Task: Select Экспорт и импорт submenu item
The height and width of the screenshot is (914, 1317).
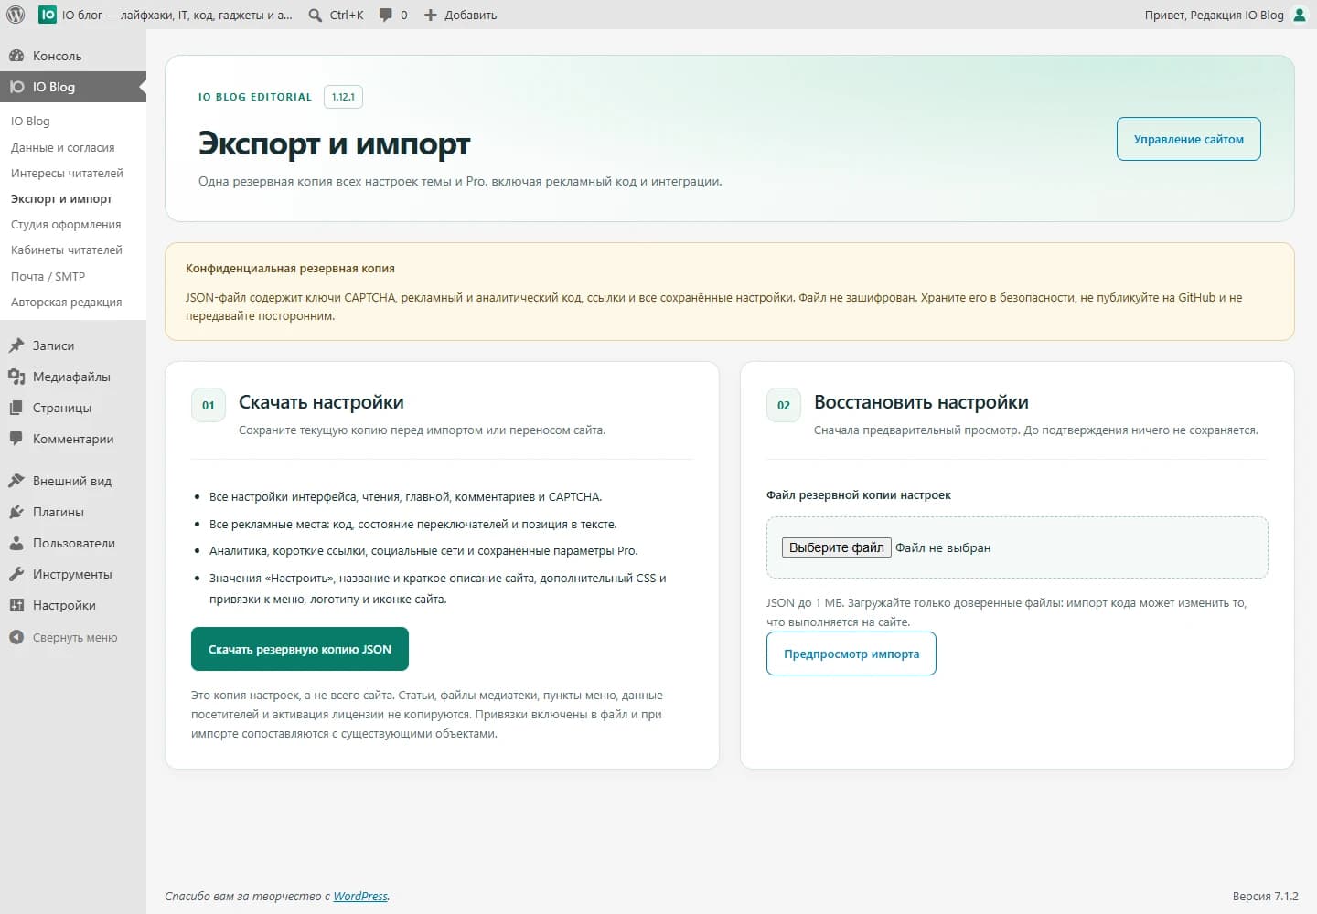Action: coord(61,198)
